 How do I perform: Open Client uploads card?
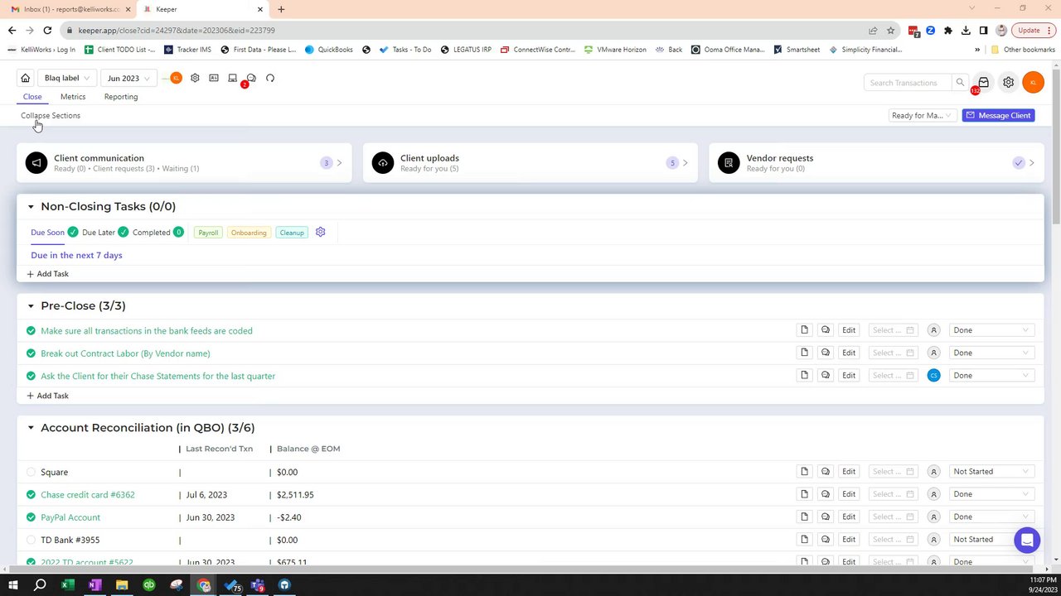tap(530, 163)
